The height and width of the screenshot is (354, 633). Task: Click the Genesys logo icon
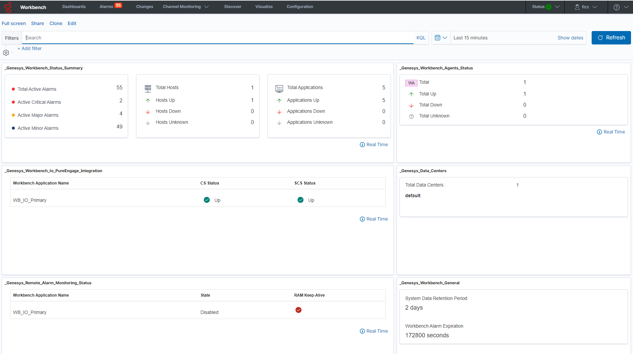[x=8, y=7]
